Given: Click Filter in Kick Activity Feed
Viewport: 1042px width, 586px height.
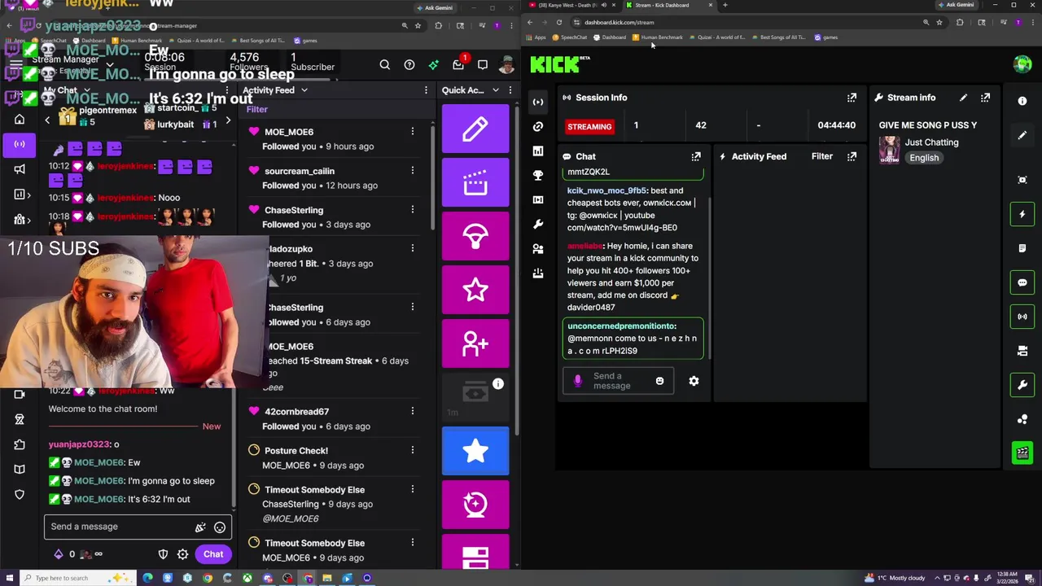Looking at the screenshot, I should (x=822, y=156).
